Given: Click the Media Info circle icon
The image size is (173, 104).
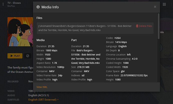Looking at the screenshot, I should click(x=38, y=7).
